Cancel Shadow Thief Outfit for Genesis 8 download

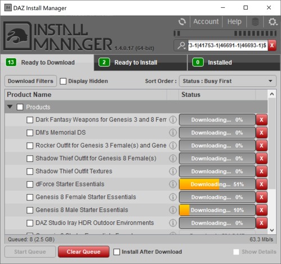click(x=261, y=158)
